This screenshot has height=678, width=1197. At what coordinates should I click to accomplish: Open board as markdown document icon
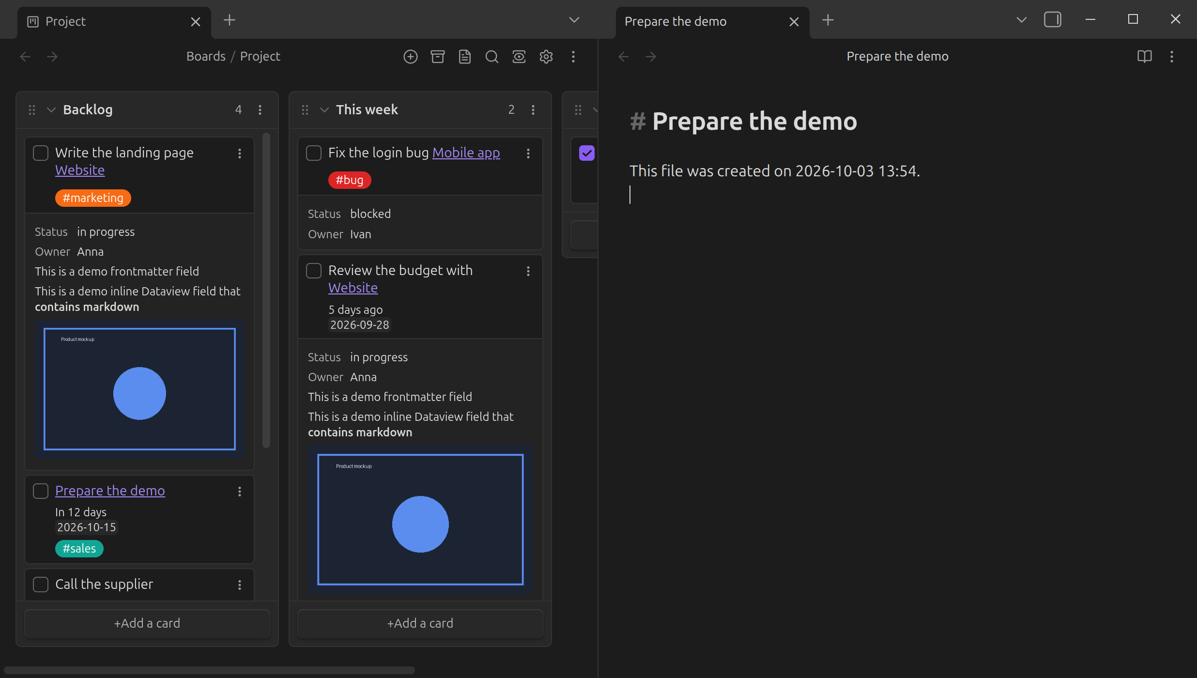coord(465,57)
